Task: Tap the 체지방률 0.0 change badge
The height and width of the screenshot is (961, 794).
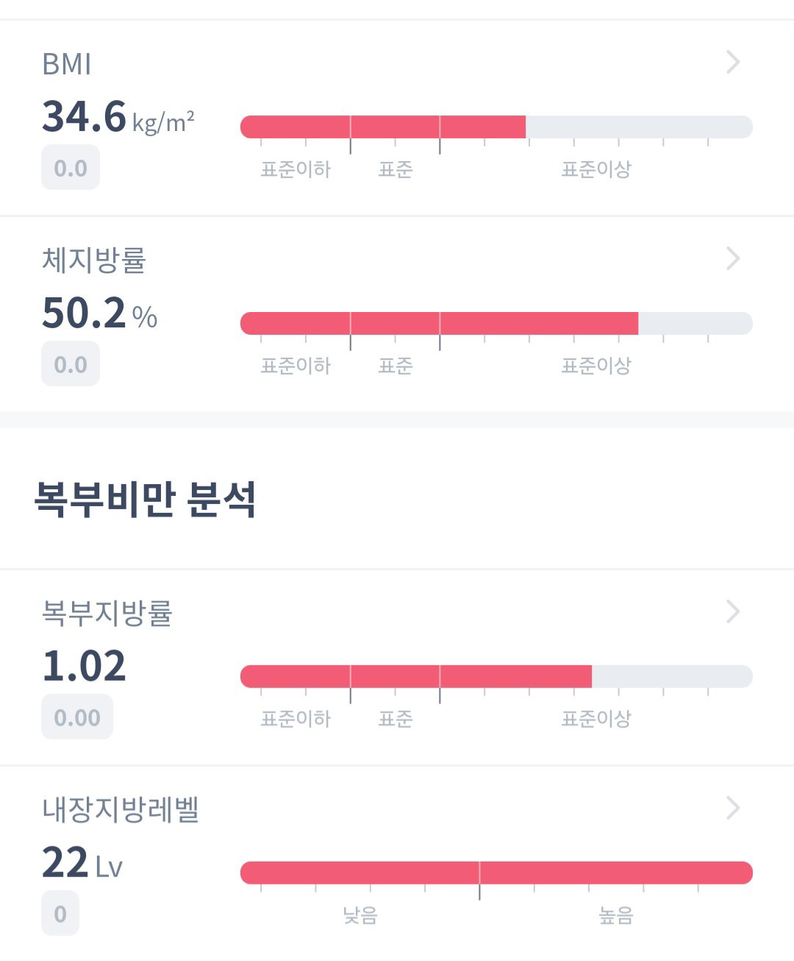Action: 71,364
